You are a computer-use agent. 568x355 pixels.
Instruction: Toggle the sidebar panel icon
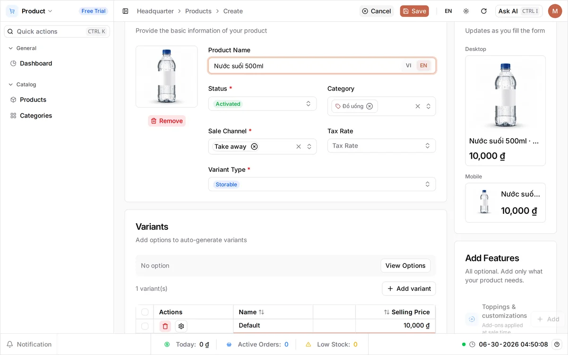click(x=125, y=11)
